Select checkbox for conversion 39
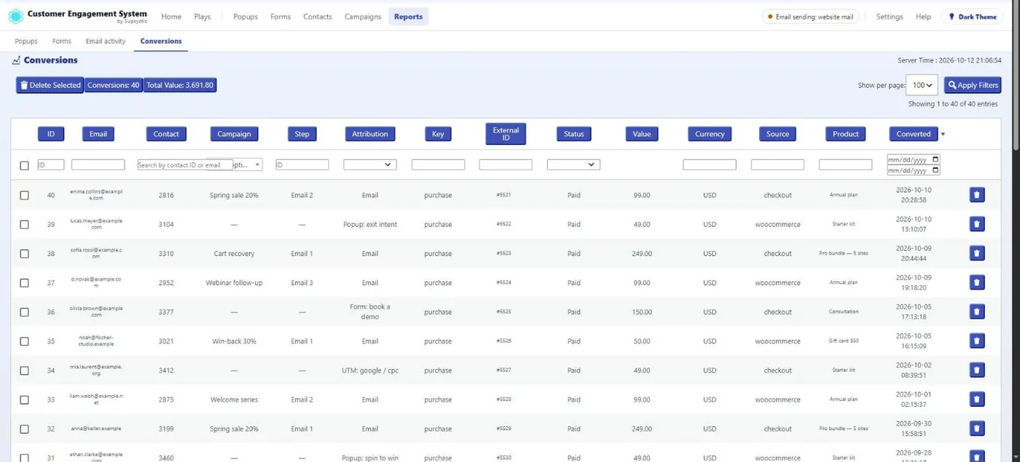Viewport: 1020px width, 462px height. [24, 224]
